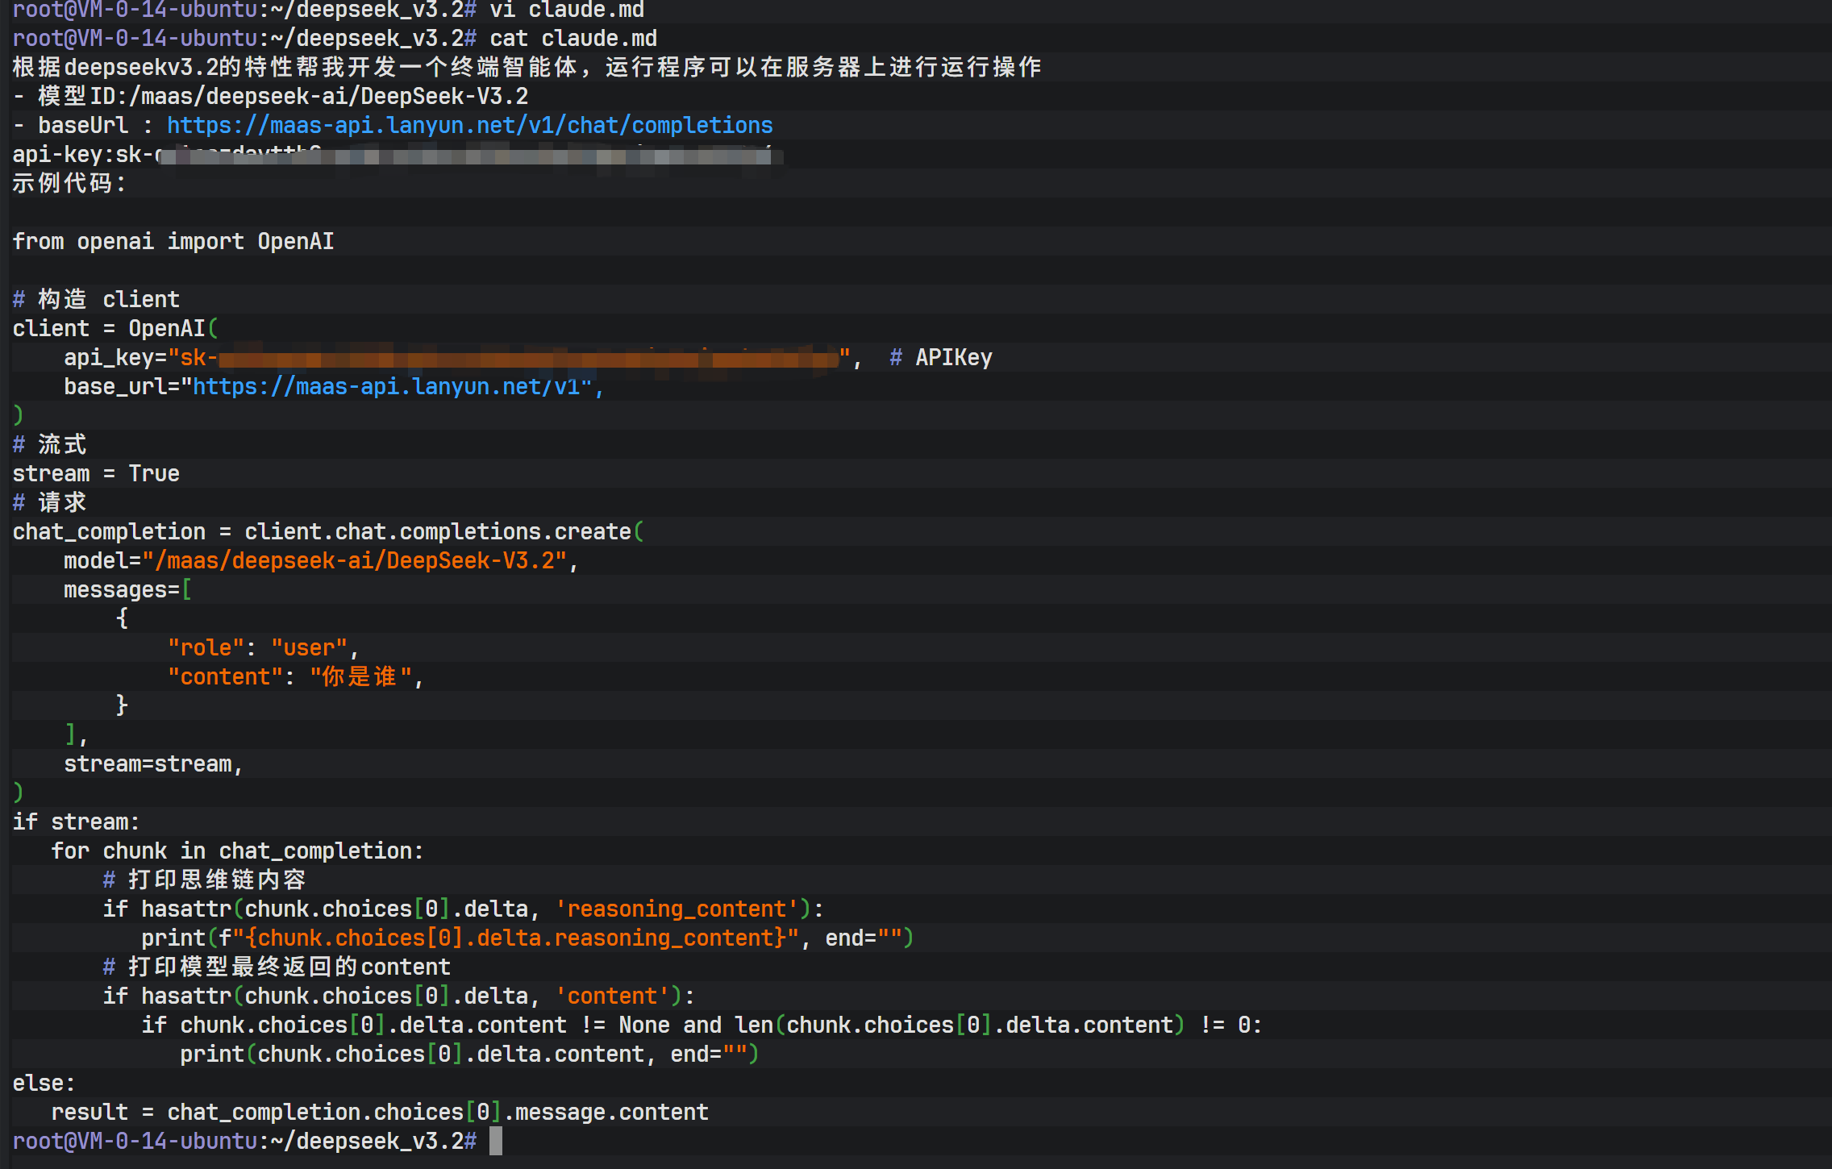
Task: Click the 'client = OpenAI(' line
Action: point(115,329)
